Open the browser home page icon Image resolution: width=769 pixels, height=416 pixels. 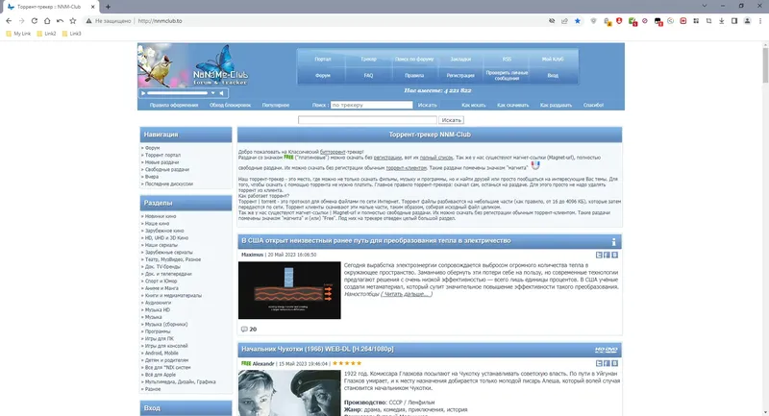coord(47,21)
